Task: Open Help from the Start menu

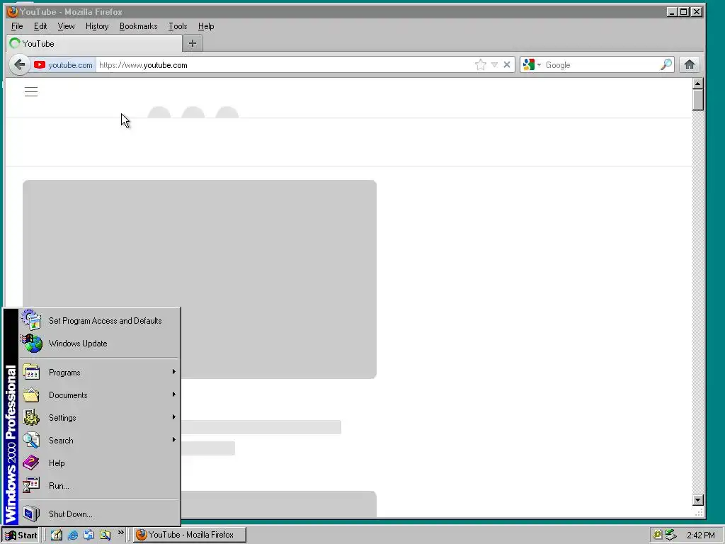Action: pyautogui.click(x=99, y=463)
